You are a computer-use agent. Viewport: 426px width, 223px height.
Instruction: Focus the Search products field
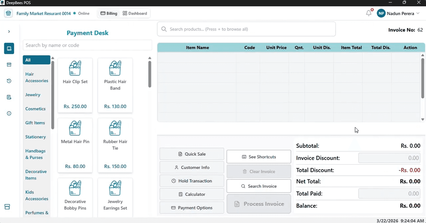click(246, 29)
